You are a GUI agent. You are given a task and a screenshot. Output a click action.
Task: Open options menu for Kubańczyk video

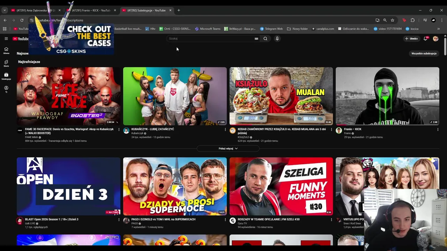click(225, 129)
